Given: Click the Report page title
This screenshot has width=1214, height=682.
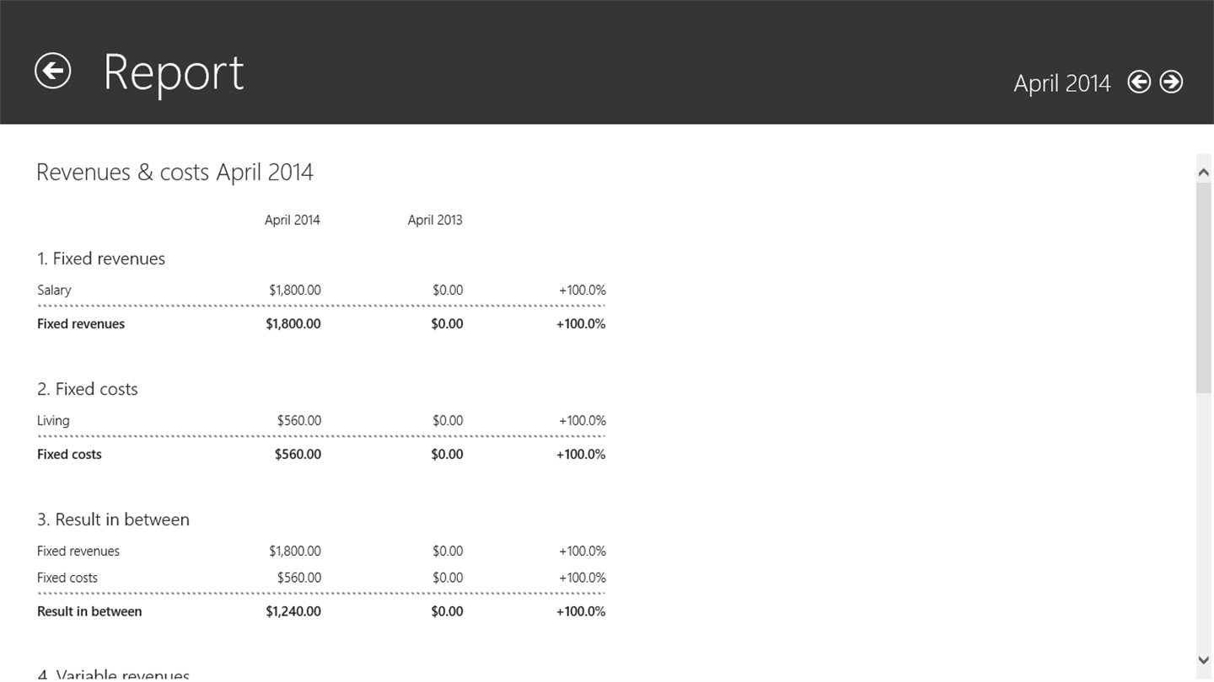Looking at the screenshot, I should coord(173,72).
